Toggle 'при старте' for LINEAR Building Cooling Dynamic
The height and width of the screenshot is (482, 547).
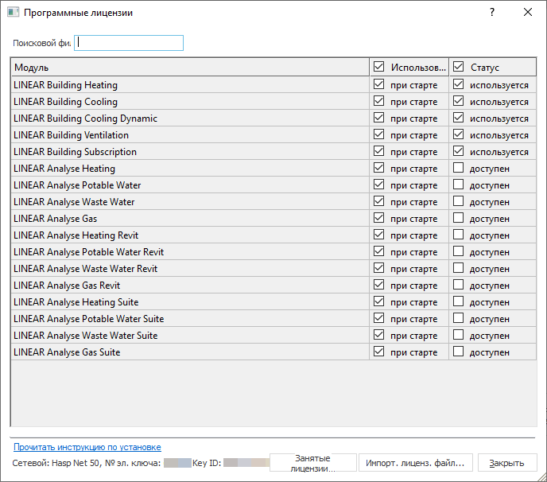[x=379, y=118]
